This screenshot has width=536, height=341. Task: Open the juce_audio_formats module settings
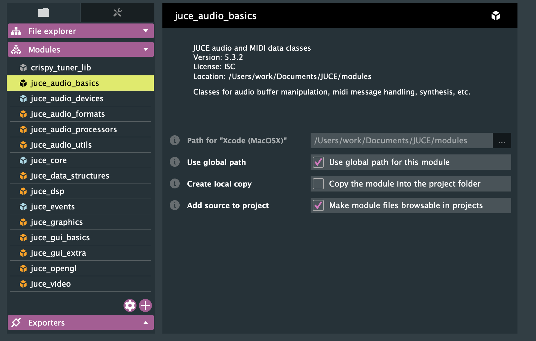(x=80, y=114)
